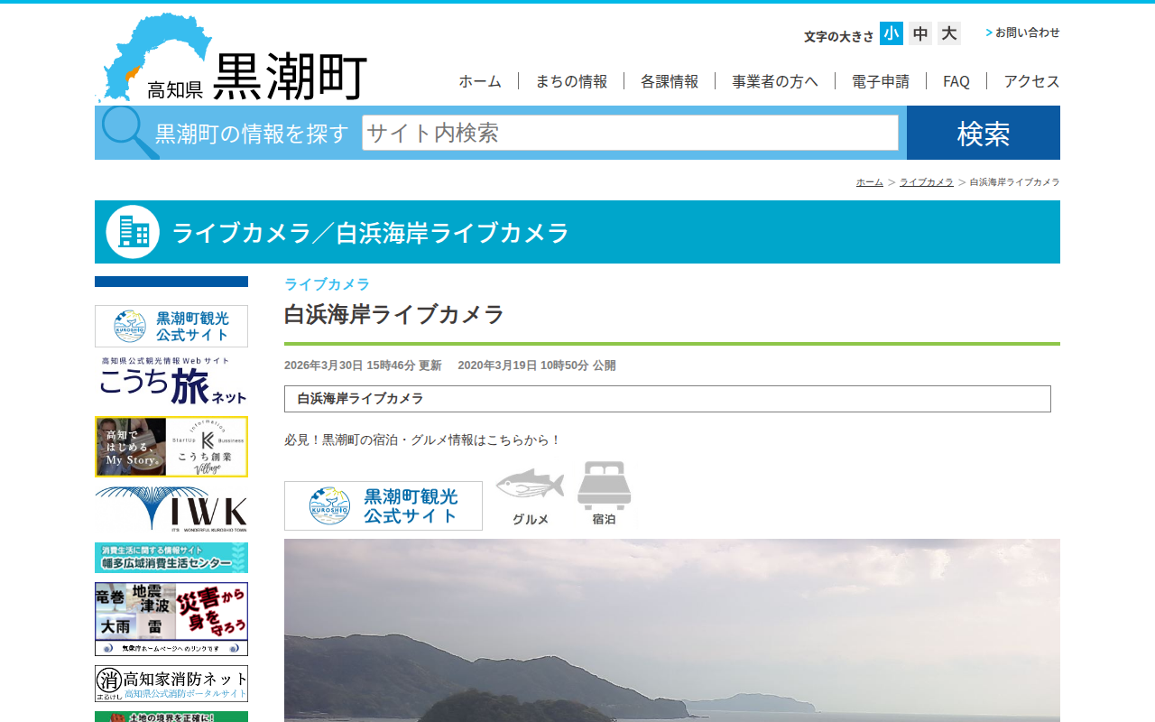Open the IWK fountain logo banner
The image size is (1155, 722).
pos(171,510)
